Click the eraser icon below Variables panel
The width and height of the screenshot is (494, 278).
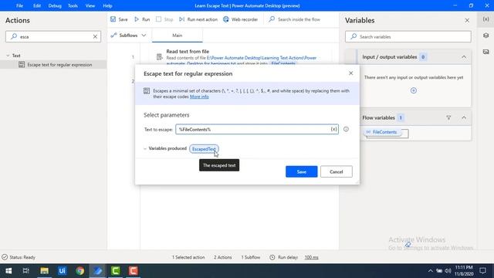pos(408,245)
